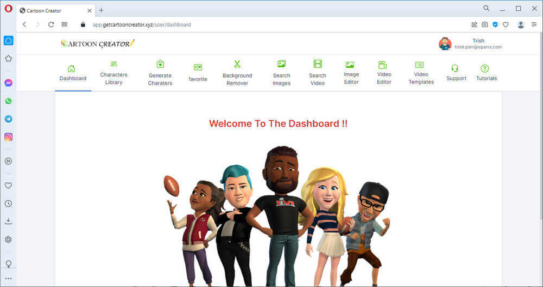Click the address bar padlock icon
Screen dimensions: 543x287
pyautogui.click(x=83, y=24)
